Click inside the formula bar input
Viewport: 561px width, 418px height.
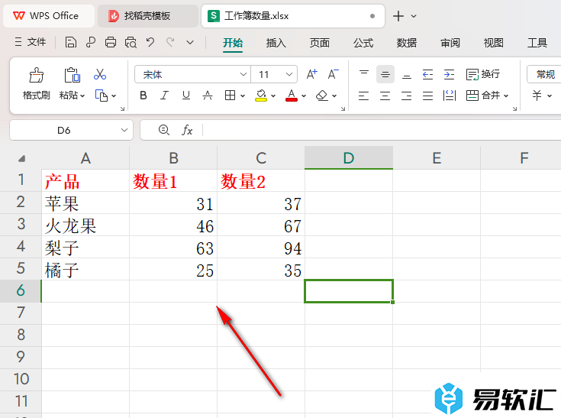[x=381, y=130]
